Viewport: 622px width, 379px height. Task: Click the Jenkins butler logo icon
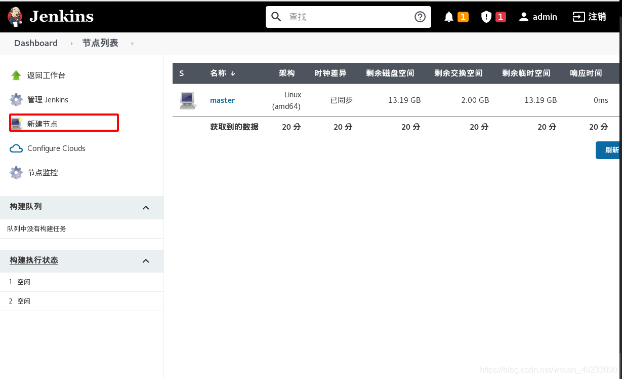coord(15,17)
